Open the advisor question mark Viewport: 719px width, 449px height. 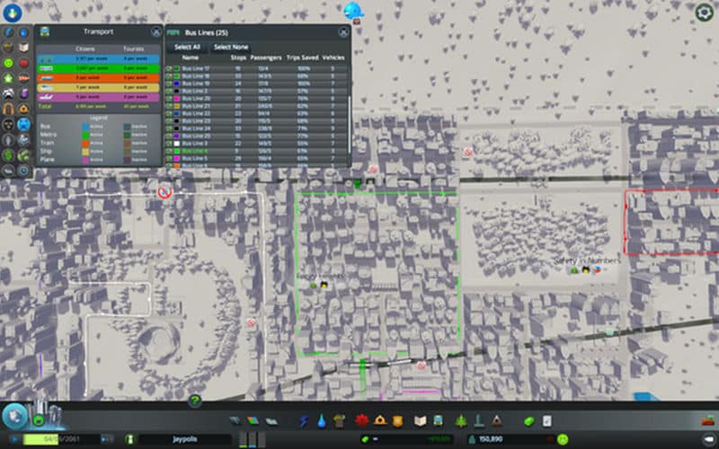tap(195, 401)
